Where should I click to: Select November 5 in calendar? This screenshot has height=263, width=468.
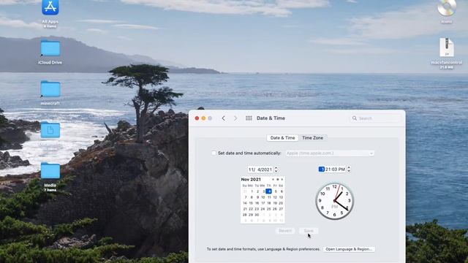275,191
